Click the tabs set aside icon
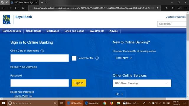 point(2,2)
